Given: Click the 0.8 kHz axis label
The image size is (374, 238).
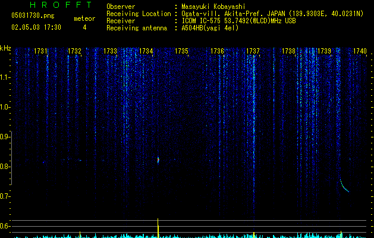Looking at the screenshot, I should coord(5,167).
